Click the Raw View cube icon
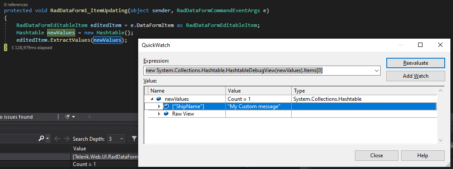453x169 pixels. (x=166, y=114)
